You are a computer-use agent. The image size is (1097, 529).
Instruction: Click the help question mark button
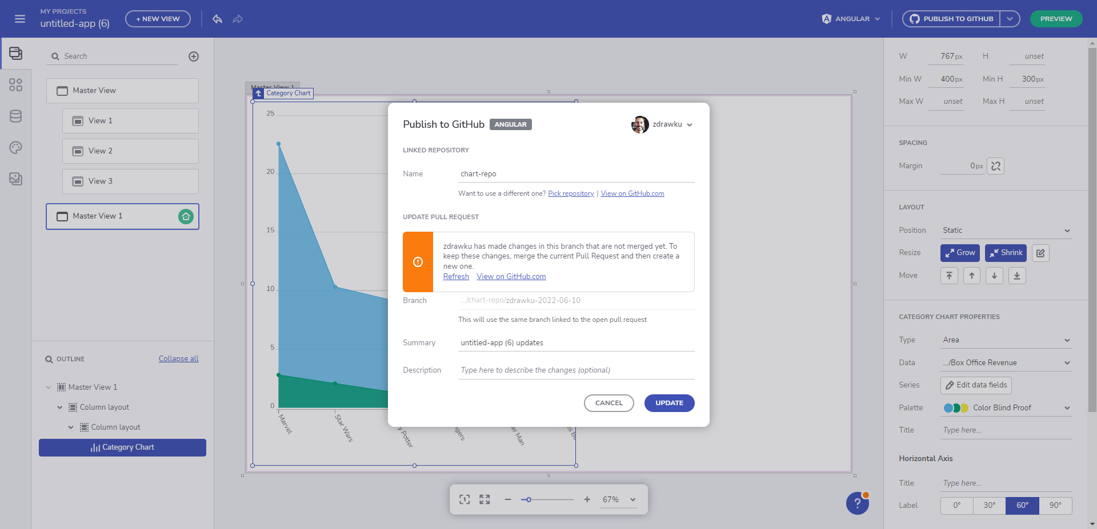[x=857, y=503]
